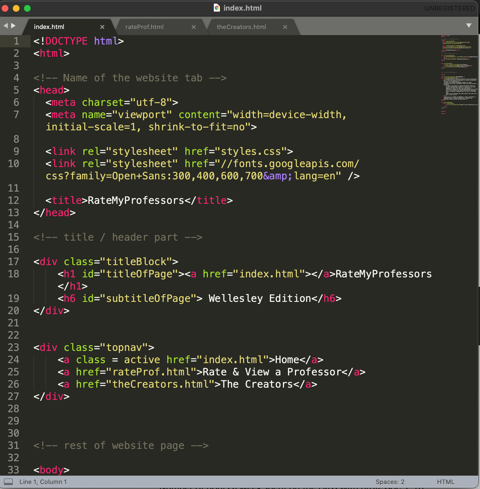This screenshot has width=480, height=489.
Task: Click the Home link text on line 24
Action: pyautogui.click(x=287, y=360)
